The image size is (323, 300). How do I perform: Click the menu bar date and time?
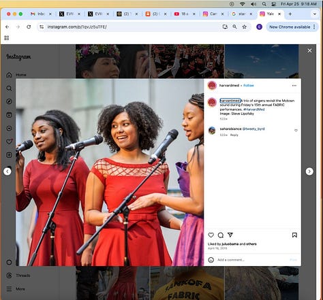(x=298, y=4)
